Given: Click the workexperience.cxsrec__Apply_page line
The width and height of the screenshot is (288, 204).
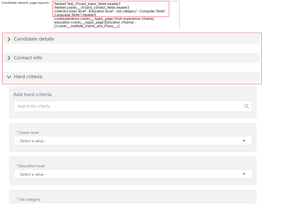Looking at the screenshot, I should pos(104,19).
